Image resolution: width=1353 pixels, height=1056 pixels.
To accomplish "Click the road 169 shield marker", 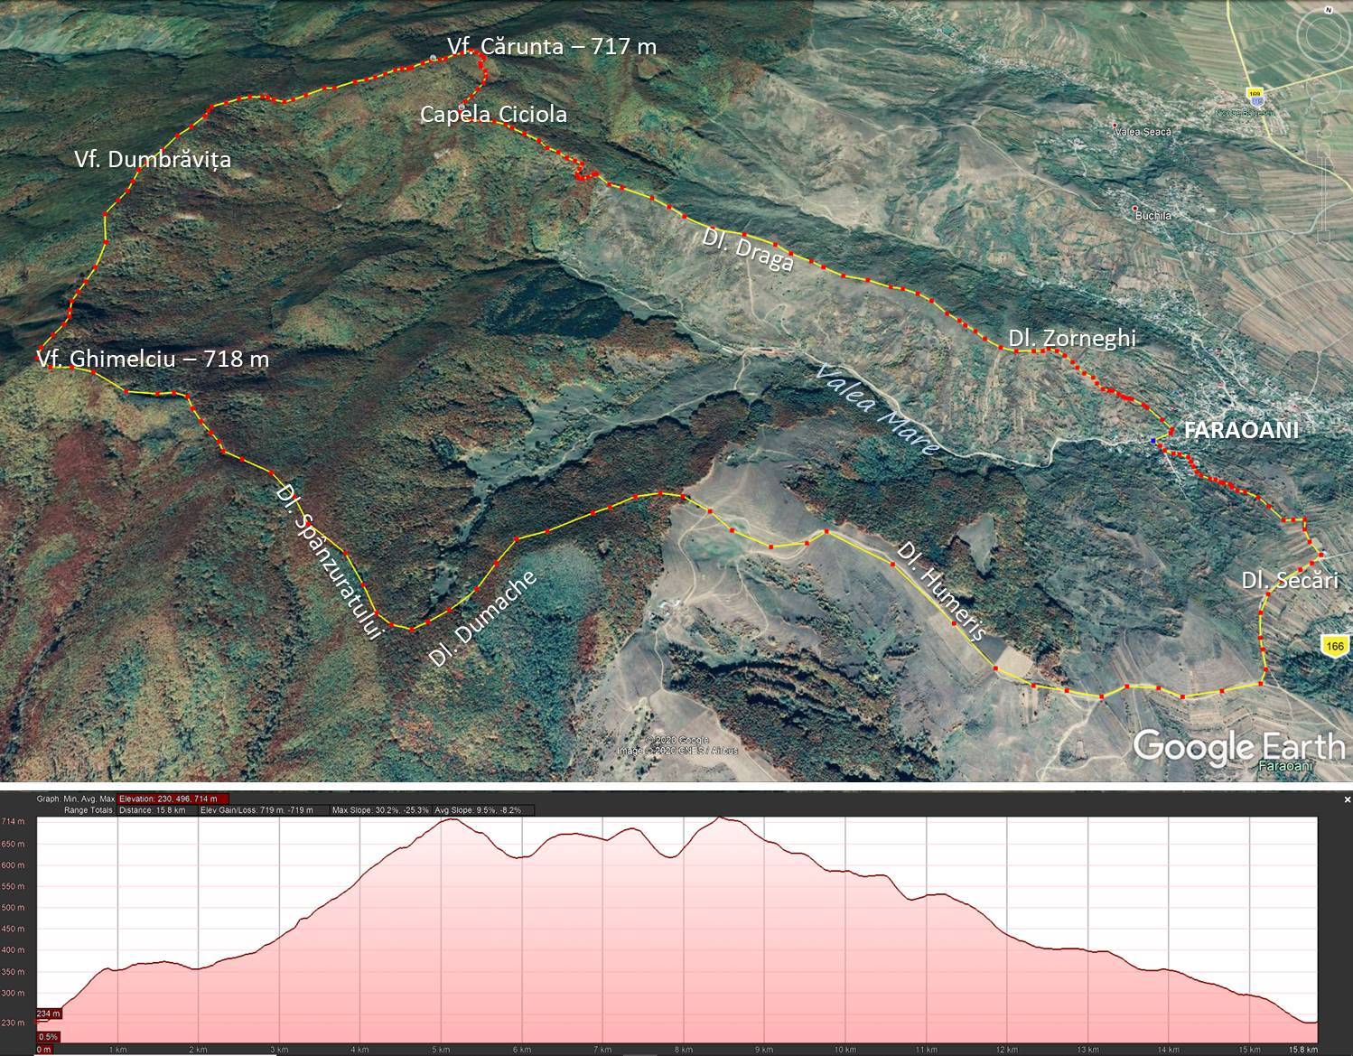I will (x=1255, y=93).
